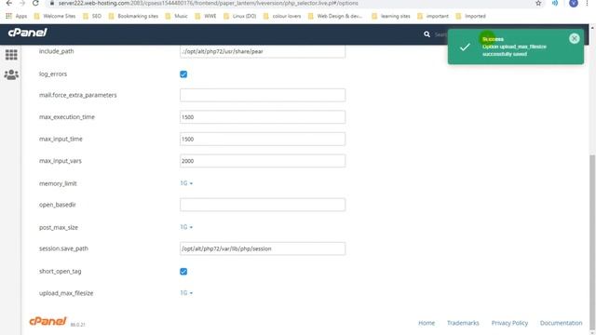This screenshot has height=335, width=596.
Task: Open the memory_limit dropdown
Action: (x=186, y=183)
